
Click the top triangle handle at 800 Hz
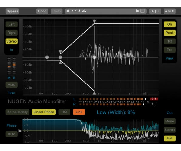94,21
